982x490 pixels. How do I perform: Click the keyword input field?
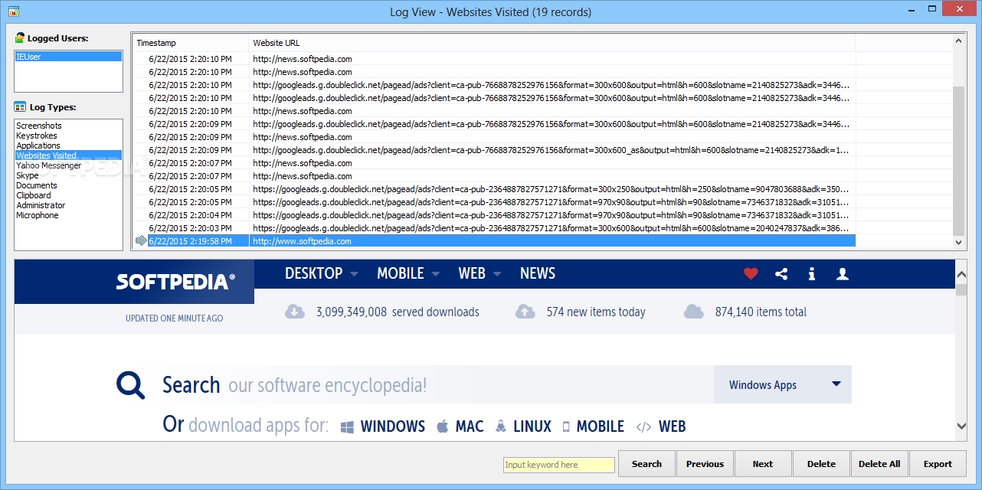pos(559,465)
